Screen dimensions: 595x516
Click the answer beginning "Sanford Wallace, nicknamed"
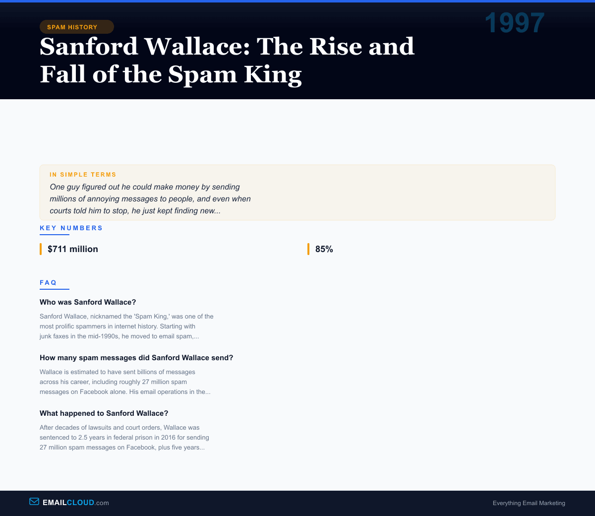tap(126, 326)
